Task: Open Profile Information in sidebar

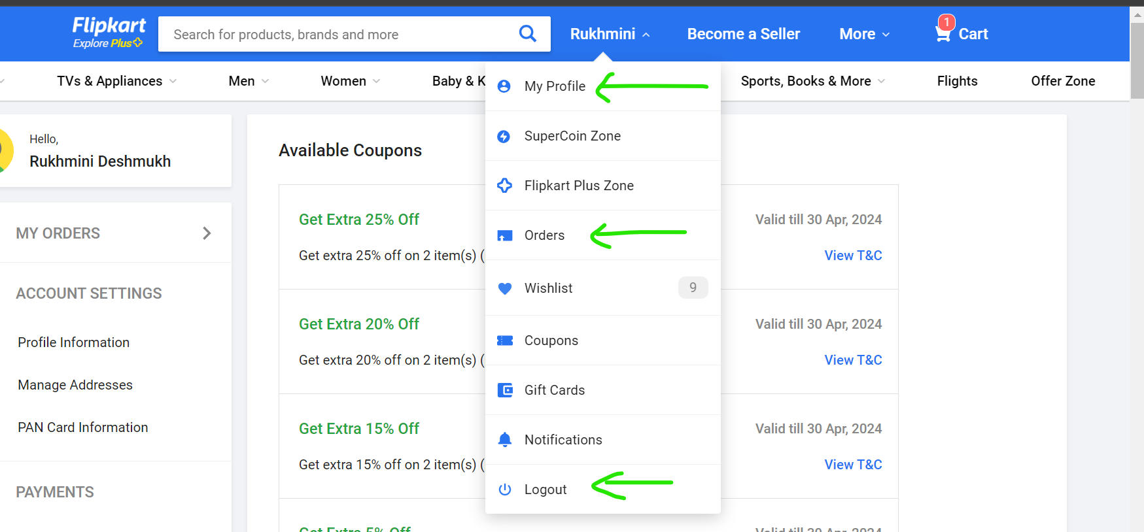Action: point(74,342)
